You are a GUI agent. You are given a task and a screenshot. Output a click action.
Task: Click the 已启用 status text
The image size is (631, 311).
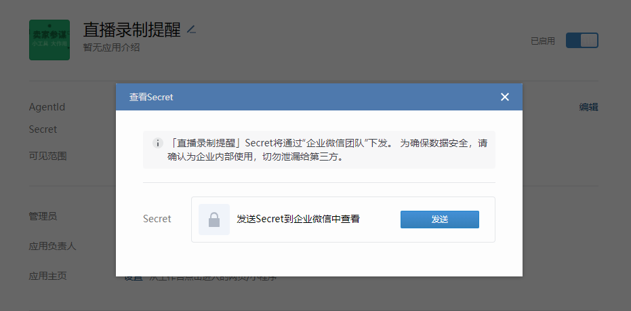pos(543,41)
